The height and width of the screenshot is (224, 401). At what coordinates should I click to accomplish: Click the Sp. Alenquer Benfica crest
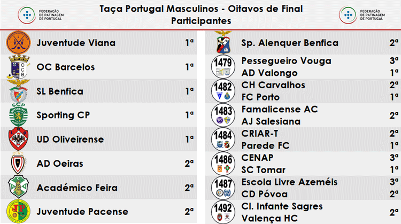223,42
